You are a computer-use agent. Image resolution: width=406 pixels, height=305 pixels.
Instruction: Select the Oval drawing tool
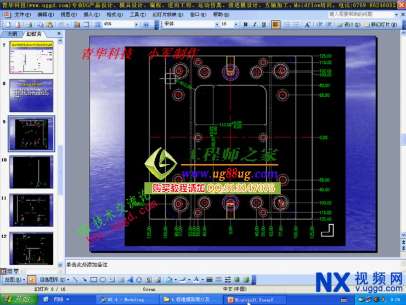[x=103, y=280]
